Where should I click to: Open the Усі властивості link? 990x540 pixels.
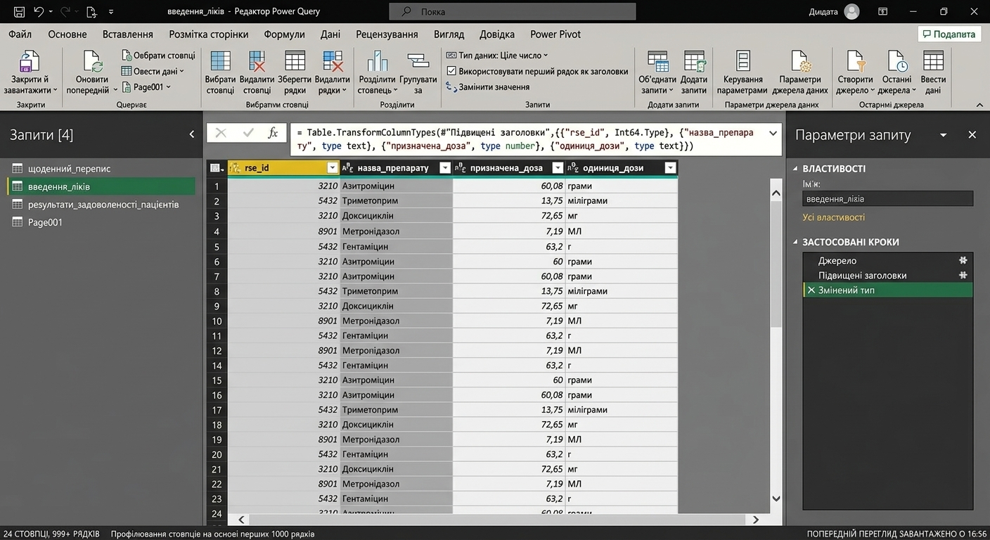coord(834,217)
